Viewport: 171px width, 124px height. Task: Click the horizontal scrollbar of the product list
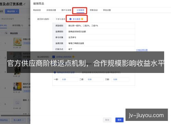(x=15, y=115)
